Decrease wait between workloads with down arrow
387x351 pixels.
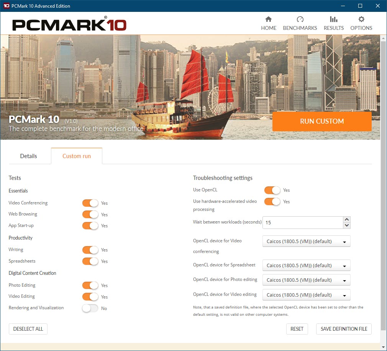tap(347, 225)
